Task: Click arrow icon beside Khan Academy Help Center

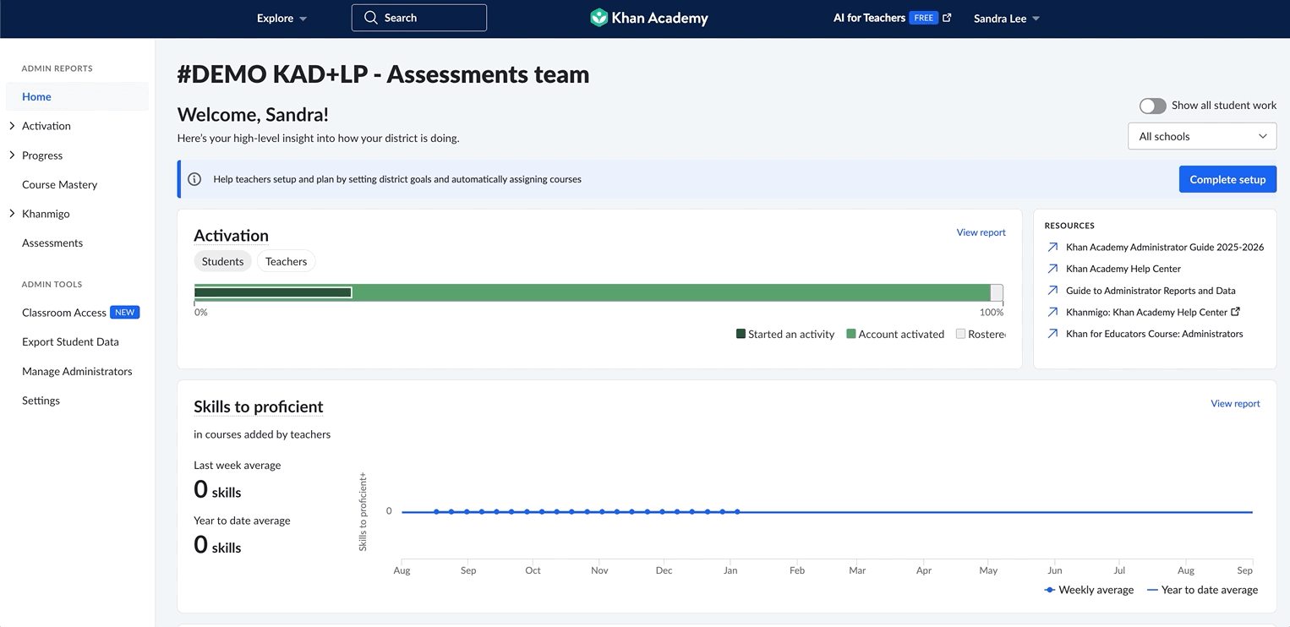Action: pyautogui.click(x=1052, y=269)
